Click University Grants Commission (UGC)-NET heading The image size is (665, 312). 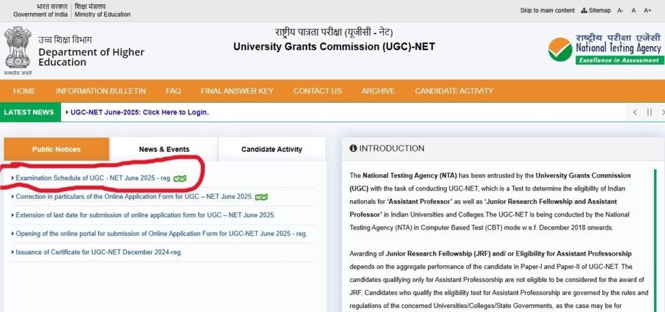point(334,47)
